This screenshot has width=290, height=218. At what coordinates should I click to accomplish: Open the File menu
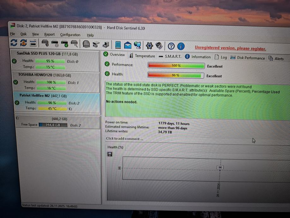coord(12,34)
